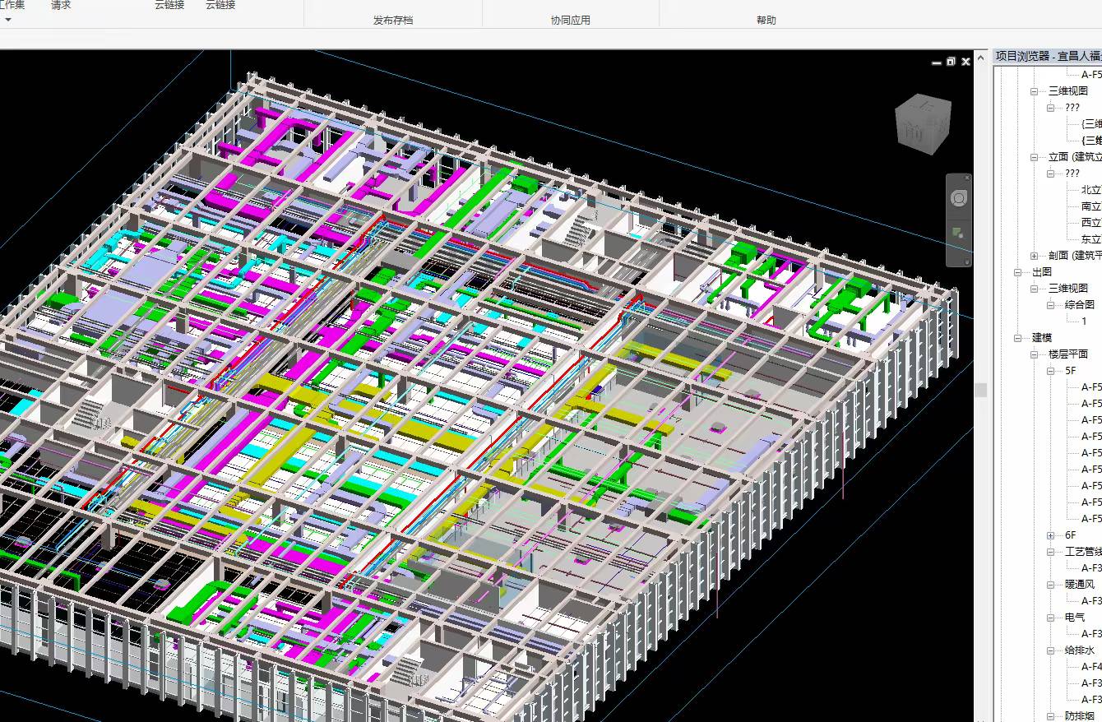Image resolution: width=1102 pixels, height=722 pixels.
Task: Collapse the 立面 (建筑立面) node
Action: [1034, 157]
